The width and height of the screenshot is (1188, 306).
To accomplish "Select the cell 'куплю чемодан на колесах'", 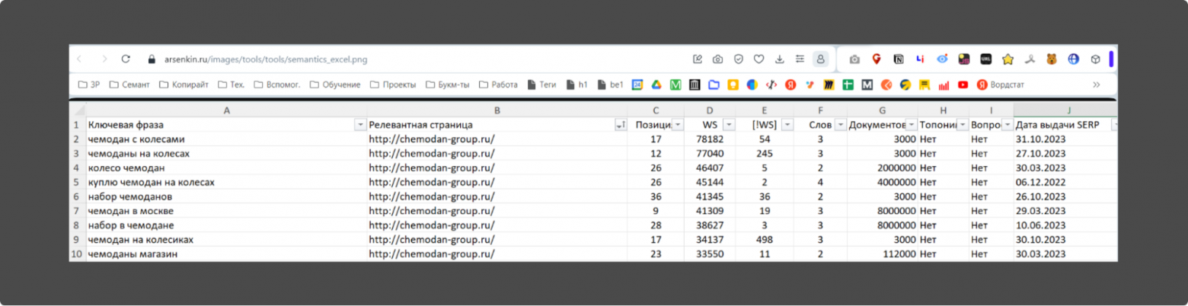I will point(226,182).
